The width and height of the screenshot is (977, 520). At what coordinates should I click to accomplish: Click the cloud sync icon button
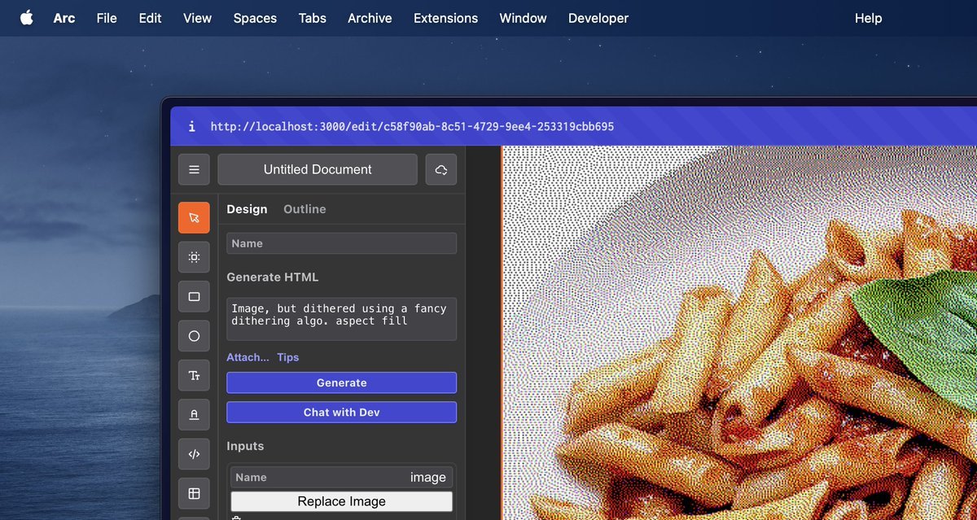pos(441,169)
